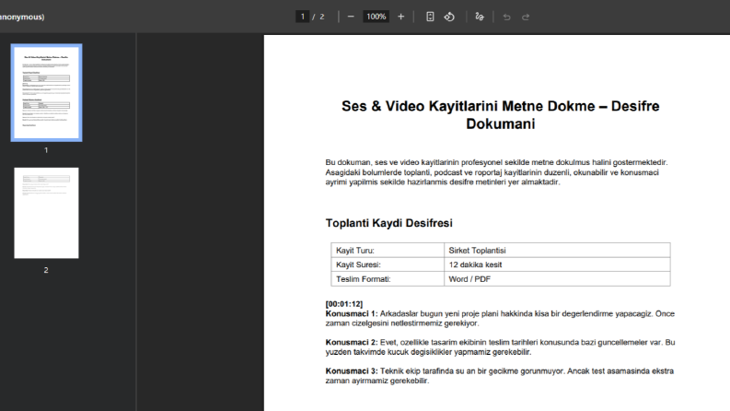The width and height of the screenshot is (730, 411).
Task: Click the [00:01:12] timestamp in transcript
Action: pos(344,304)
